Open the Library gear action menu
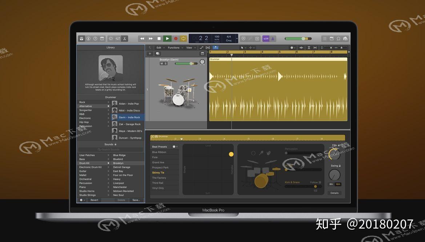The width and height of the screenshot is (425, 242). tap(82, 200)
